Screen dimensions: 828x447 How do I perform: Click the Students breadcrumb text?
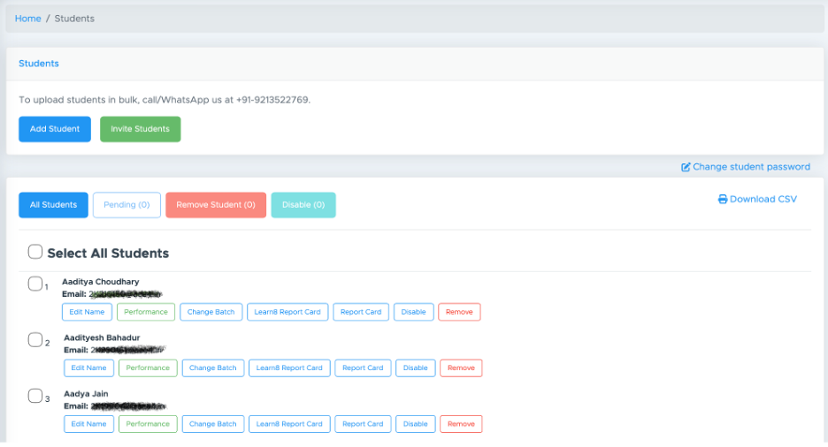coord(74,19)
